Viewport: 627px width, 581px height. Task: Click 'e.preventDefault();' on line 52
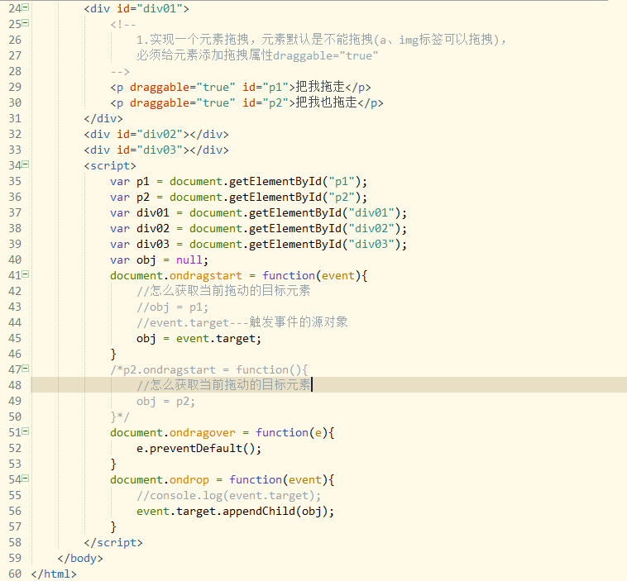point(199,449)
